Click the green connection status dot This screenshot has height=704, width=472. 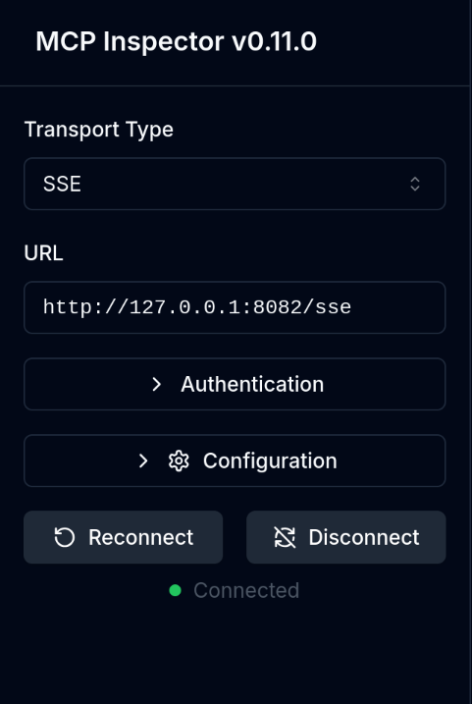click(x=175, y=590)
